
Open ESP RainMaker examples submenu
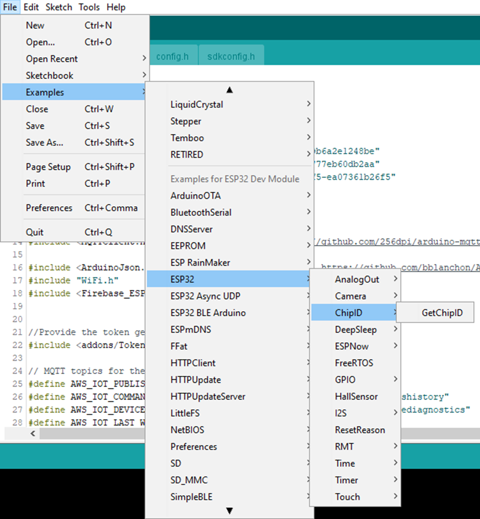pos(229,262)
